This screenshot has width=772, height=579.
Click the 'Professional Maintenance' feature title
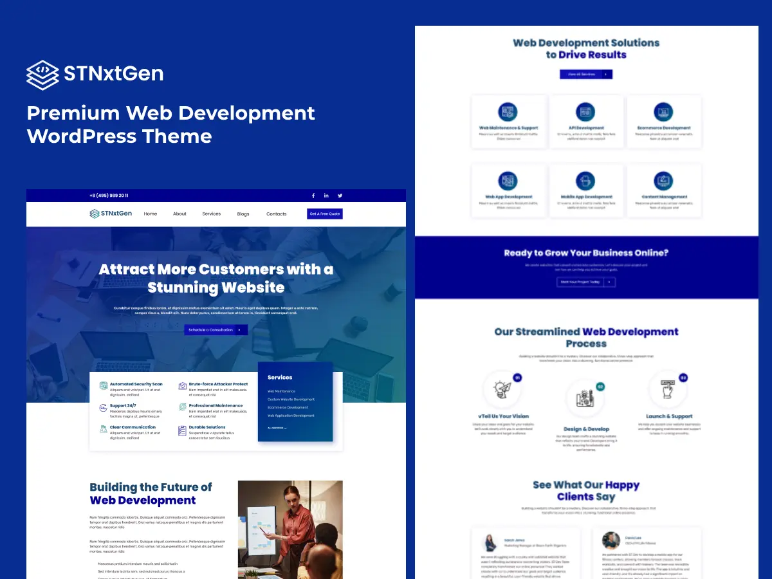click(216, 406)
